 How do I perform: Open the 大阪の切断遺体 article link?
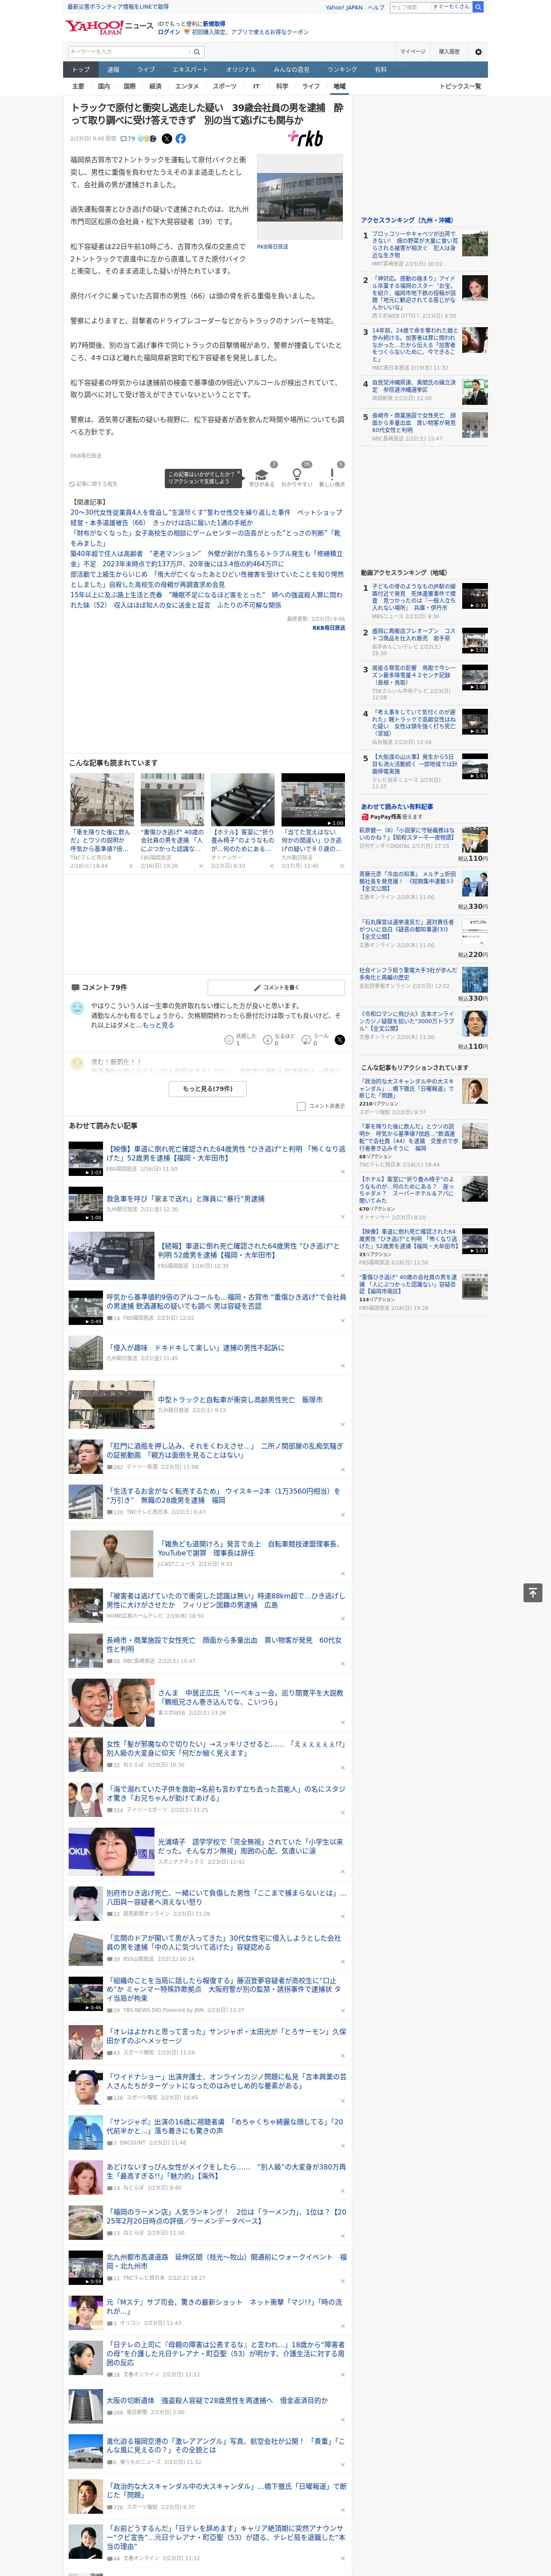217,2400
